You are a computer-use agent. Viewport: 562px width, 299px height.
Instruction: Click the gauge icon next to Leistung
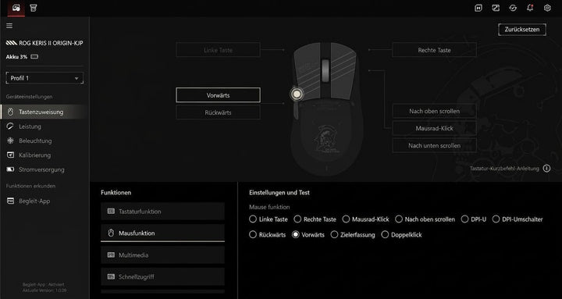10,126
